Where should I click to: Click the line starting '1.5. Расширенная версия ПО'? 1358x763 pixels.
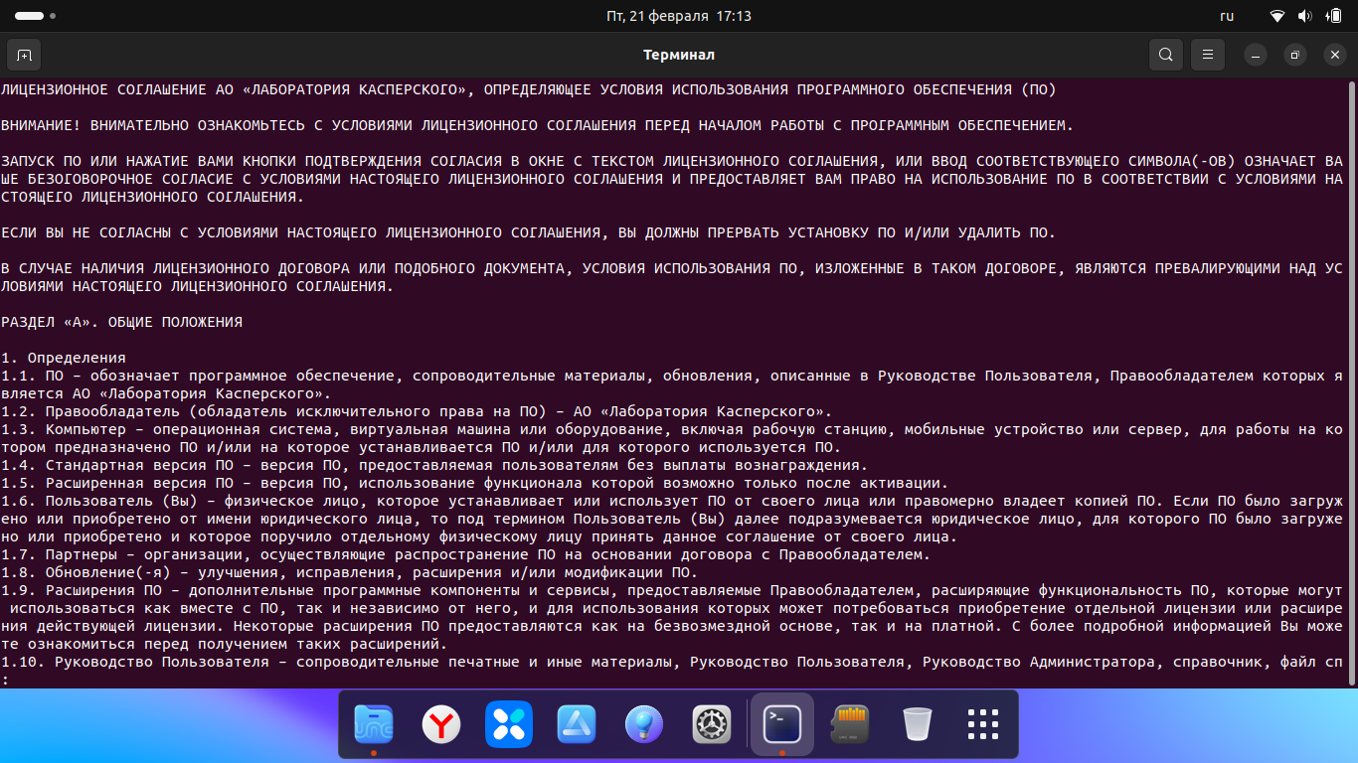pyautogui.click(x=475, y=483)
